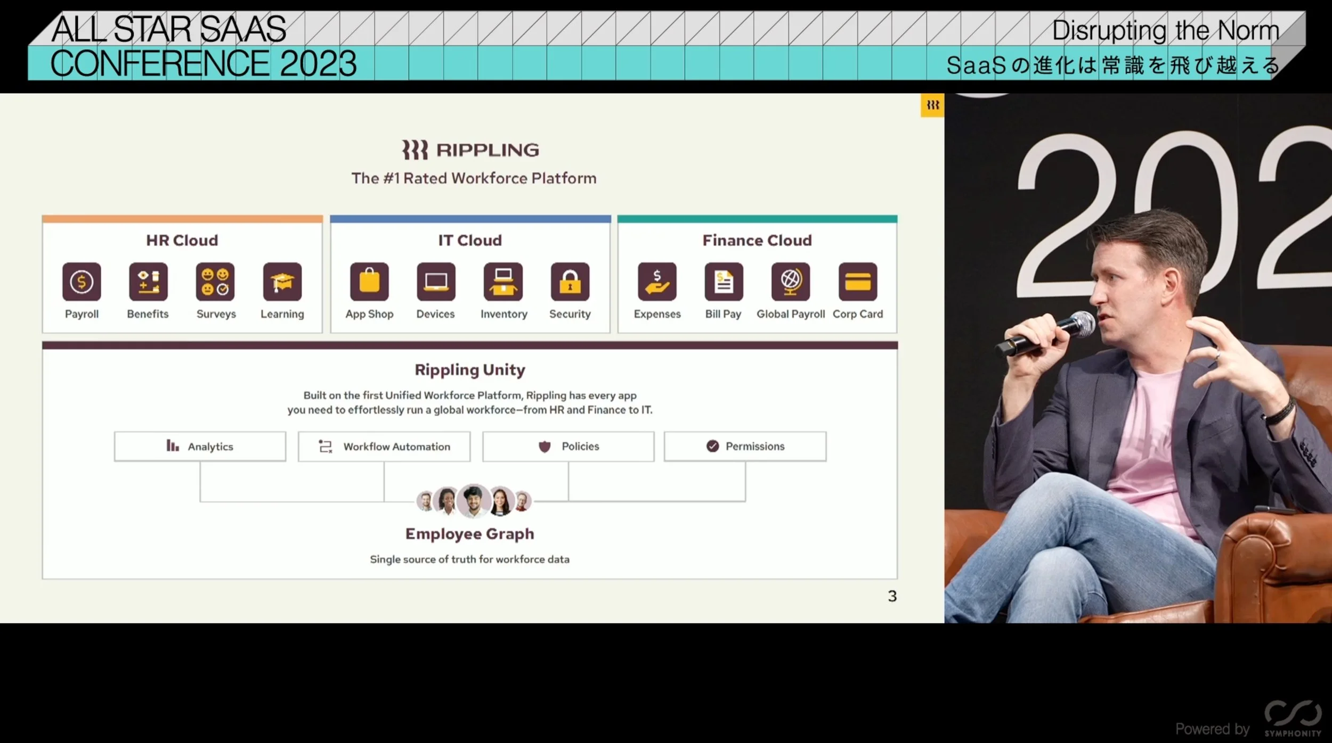Select the Devices laptop icon
Screen dimensions: 1332x743
[436, 282]
